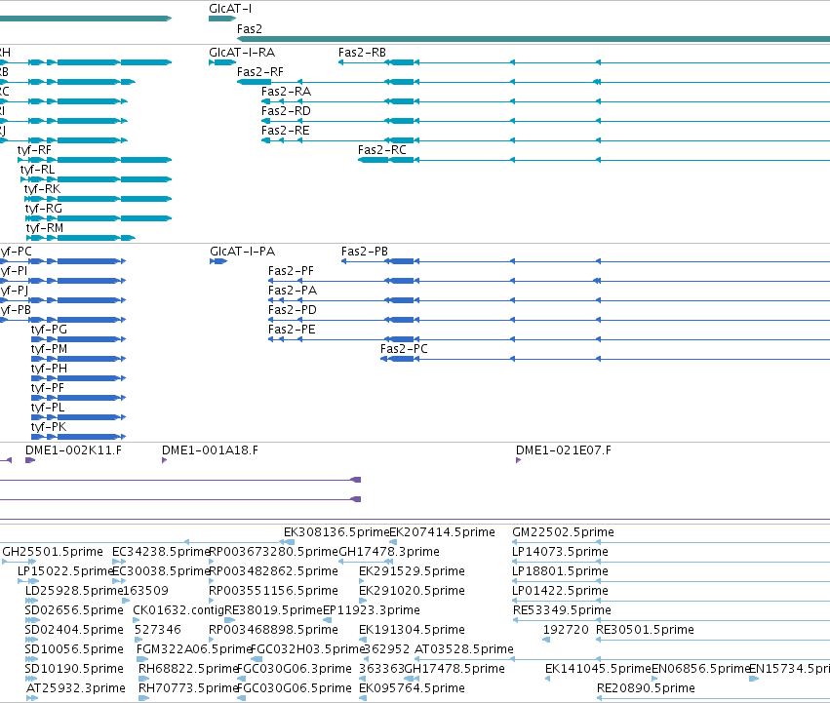Click the EK141045.5prime EST label

[x=598, y=669]
